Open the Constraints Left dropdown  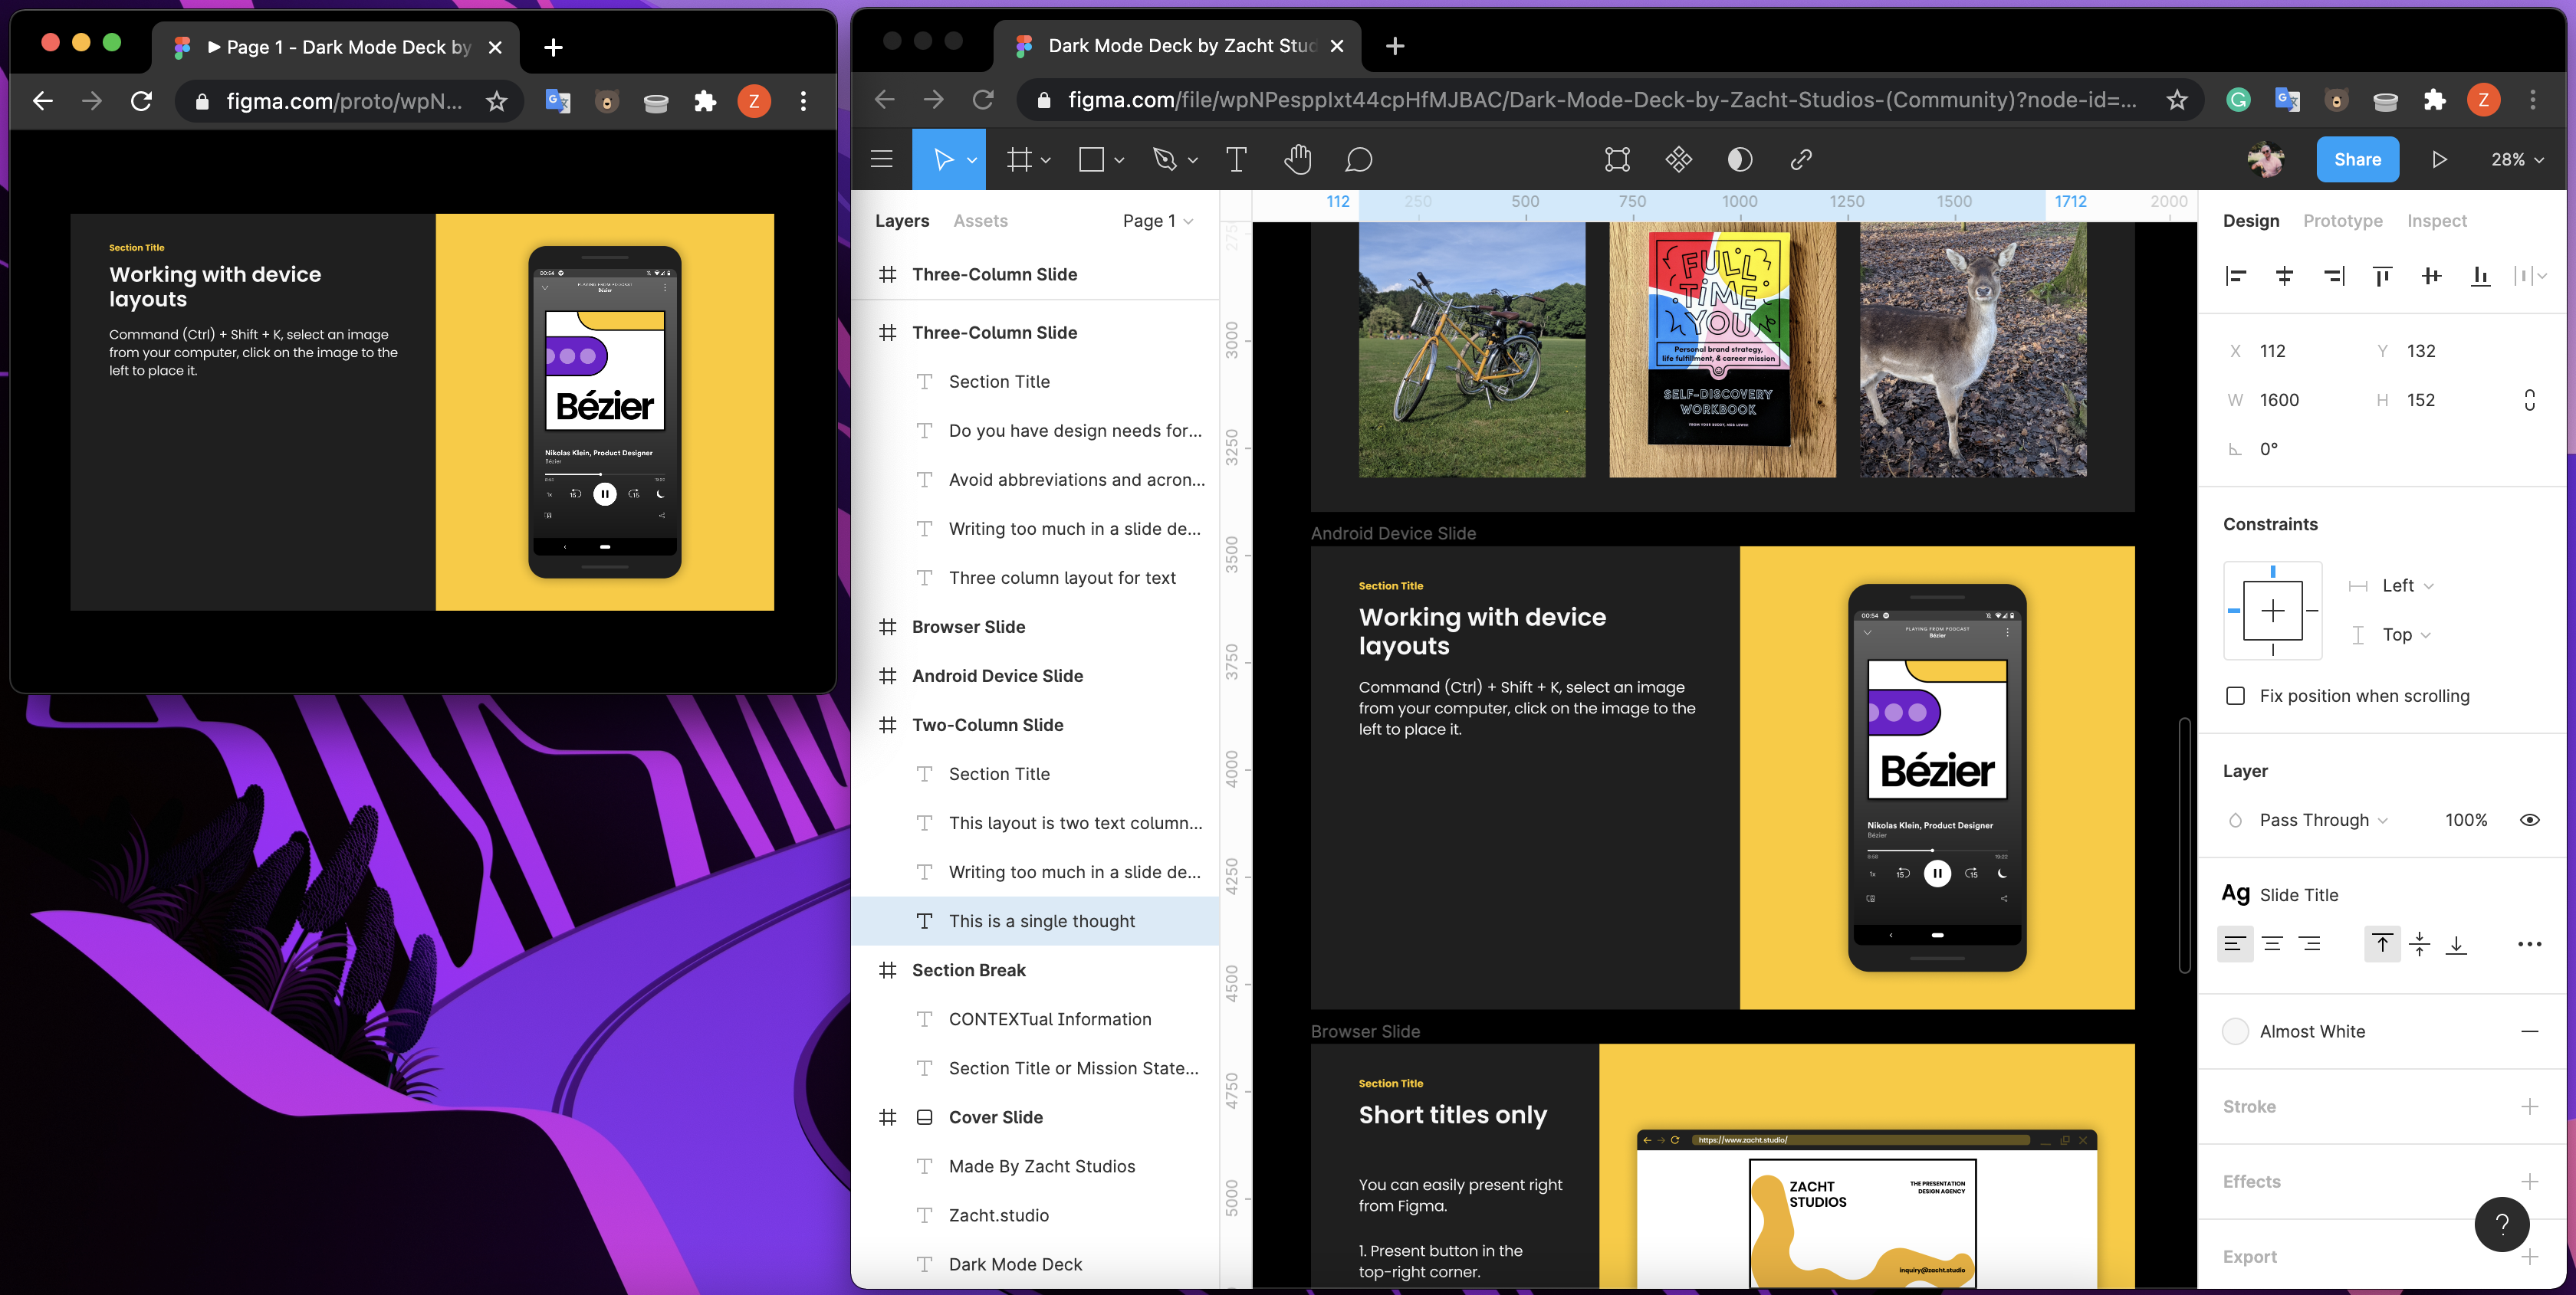pyautogui.click(x=2407, y=585)
